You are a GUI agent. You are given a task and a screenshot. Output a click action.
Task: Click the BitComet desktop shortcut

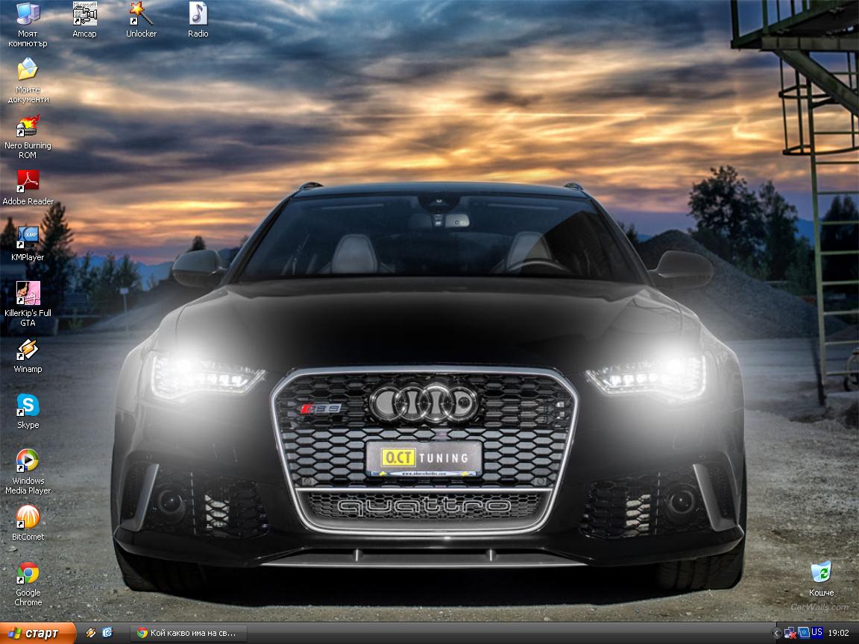pyautogui.click(x=28, y=517)
